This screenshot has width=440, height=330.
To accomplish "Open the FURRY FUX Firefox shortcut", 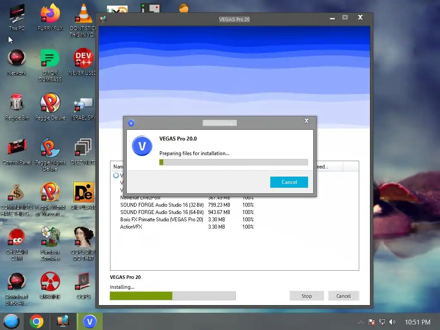I will click(50, 17).
